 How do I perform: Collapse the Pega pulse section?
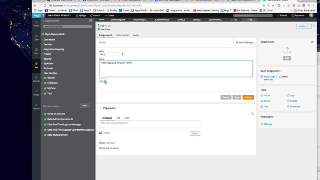pyautogui.click(x=100, y=108)
